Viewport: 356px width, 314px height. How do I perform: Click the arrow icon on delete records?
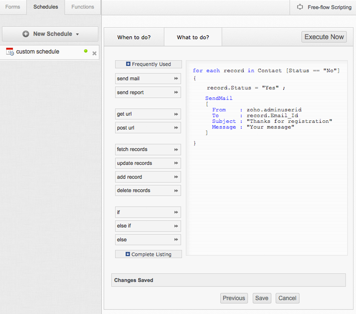[176, 191]
